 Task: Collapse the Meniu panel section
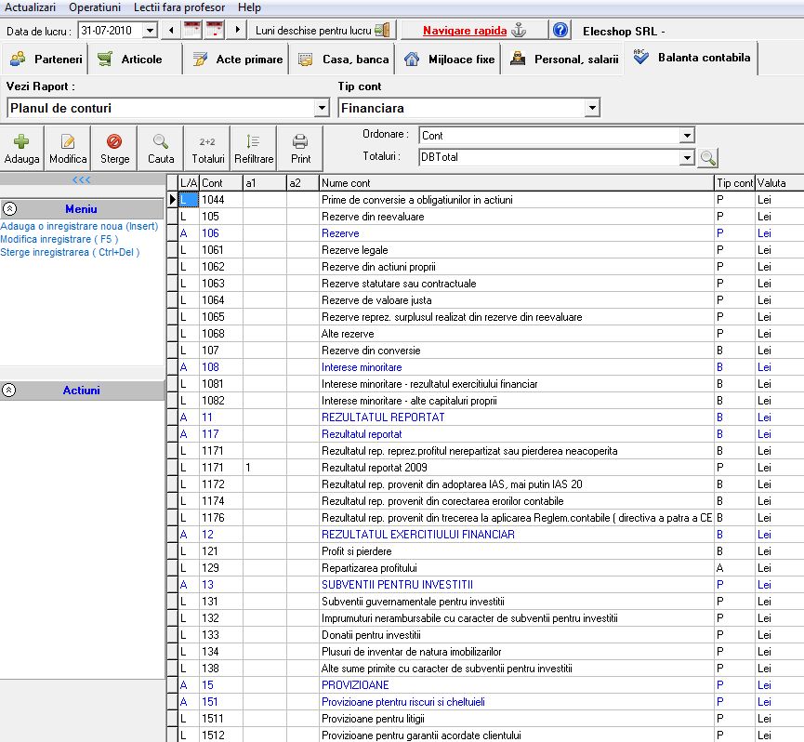click(10, 209)
